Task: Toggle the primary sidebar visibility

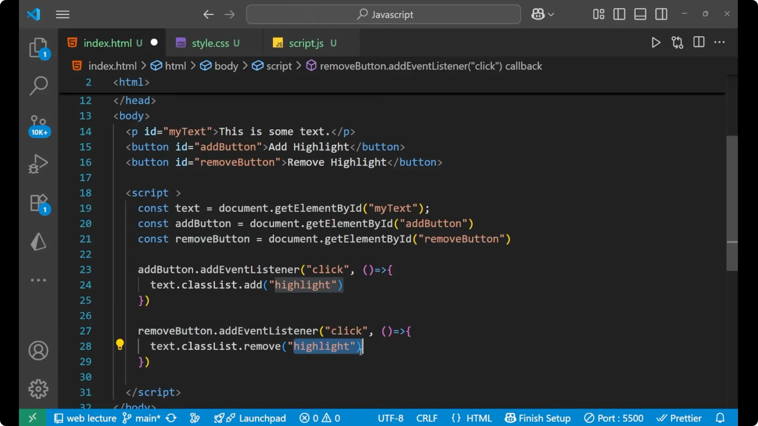Action: click(x=619, y=14)
